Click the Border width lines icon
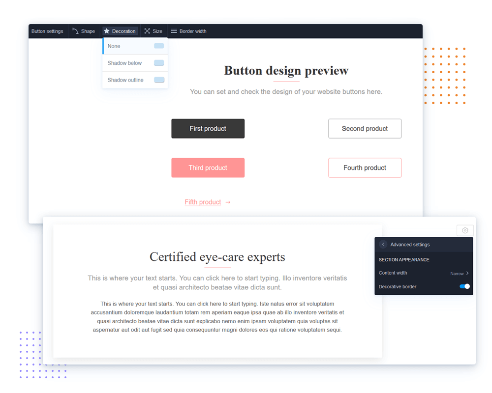The image size is (492, 393). tap(174, 31)
